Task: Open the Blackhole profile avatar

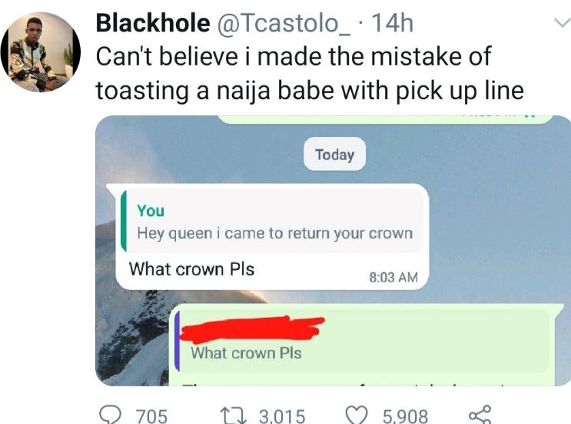Action: point(40,53)
